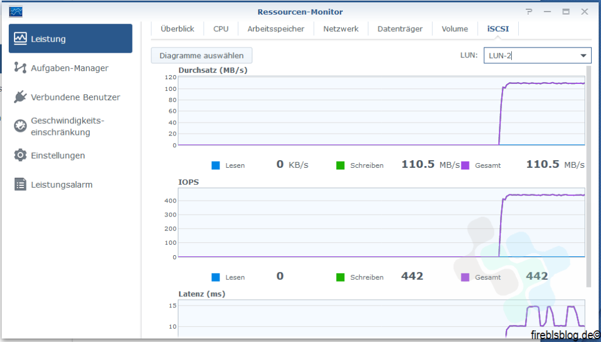Click the Ressourcen-Monitor app icon in title bar
Viewport: 601px width, 342px height.
(16, 12)
